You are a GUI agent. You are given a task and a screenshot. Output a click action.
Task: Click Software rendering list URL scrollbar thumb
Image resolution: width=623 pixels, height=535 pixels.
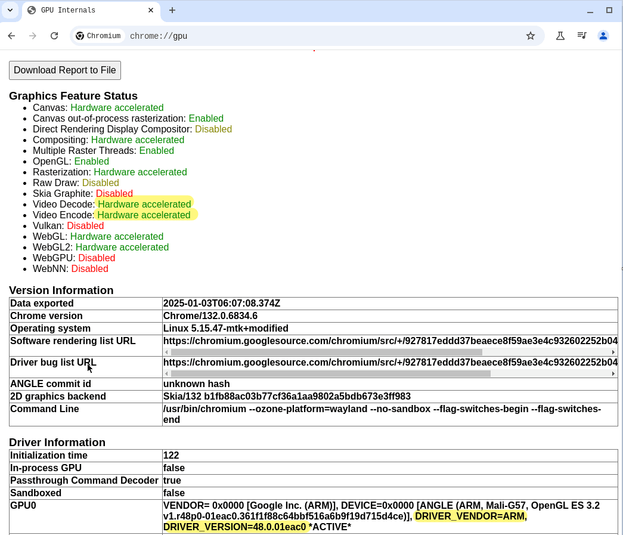pyautogui.click(x=326, y=352)
